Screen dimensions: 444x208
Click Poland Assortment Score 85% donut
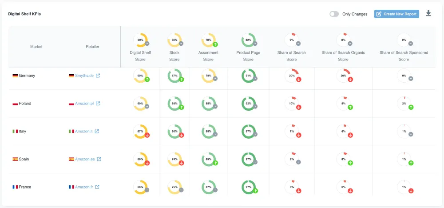point(209,104)
